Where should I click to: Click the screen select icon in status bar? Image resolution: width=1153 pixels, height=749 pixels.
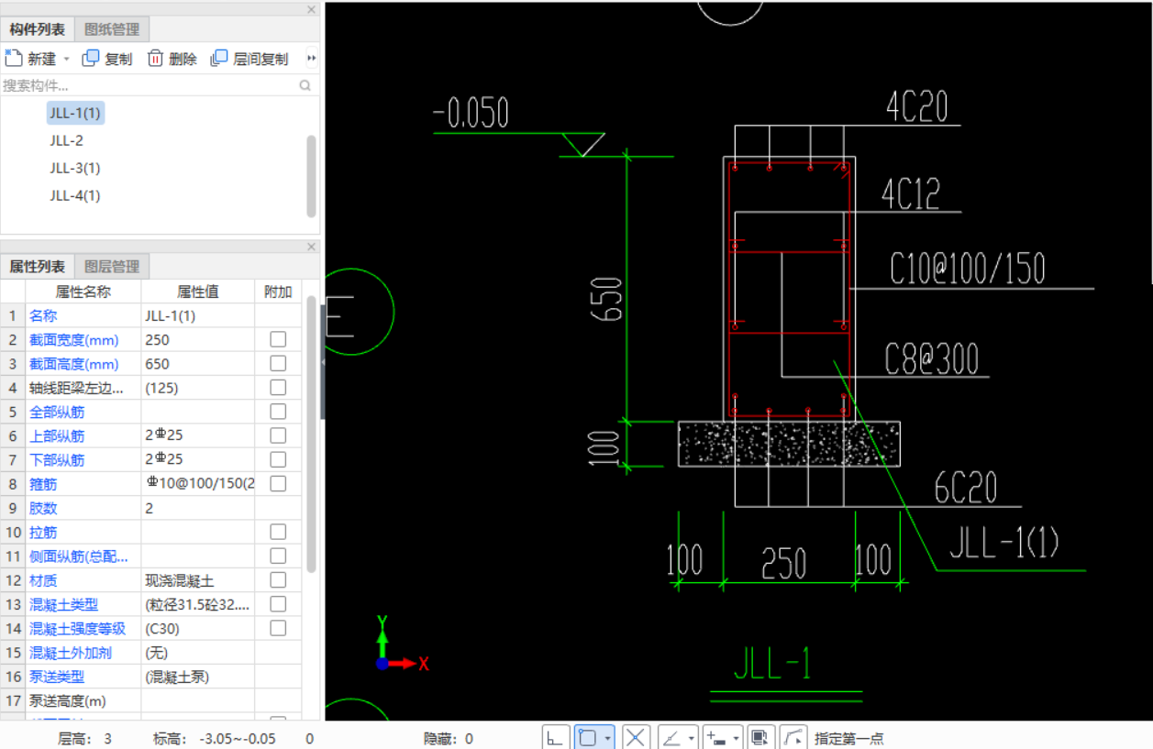pyautogui.click(x=759, y=737)
